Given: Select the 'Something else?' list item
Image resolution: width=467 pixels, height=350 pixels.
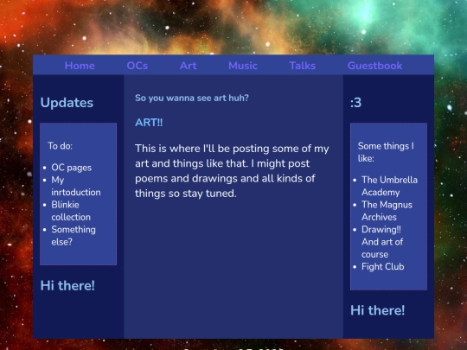Looking at the screenshot, I should (x=74, y=235).
